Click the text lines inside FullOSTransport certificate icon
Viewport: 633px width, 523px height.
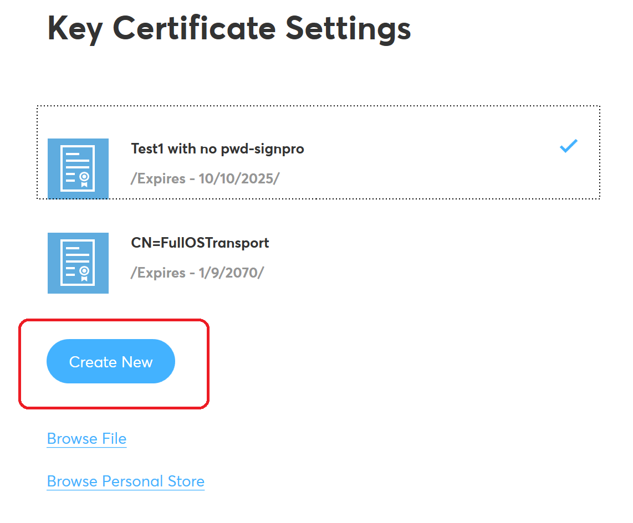[x=75, y=255]
